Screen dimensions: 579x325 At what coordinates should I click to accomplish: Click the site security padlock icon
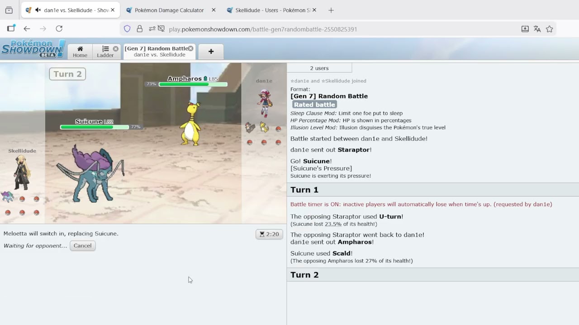tap(140, 29)
